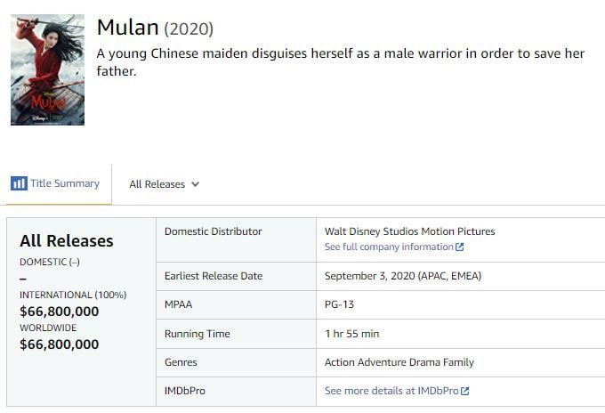Click the Mulan title heading
The image size is (605, 413).
click(x=129, y=28)
